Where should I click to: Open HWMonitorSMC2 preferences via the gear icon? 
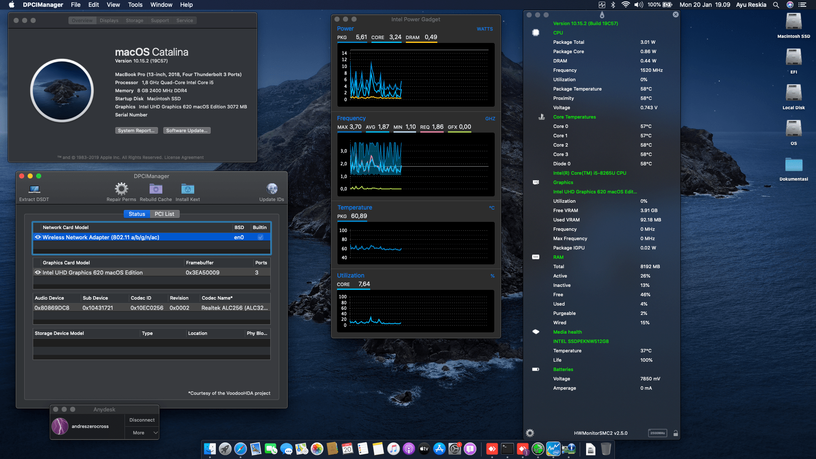click(530, 433)
